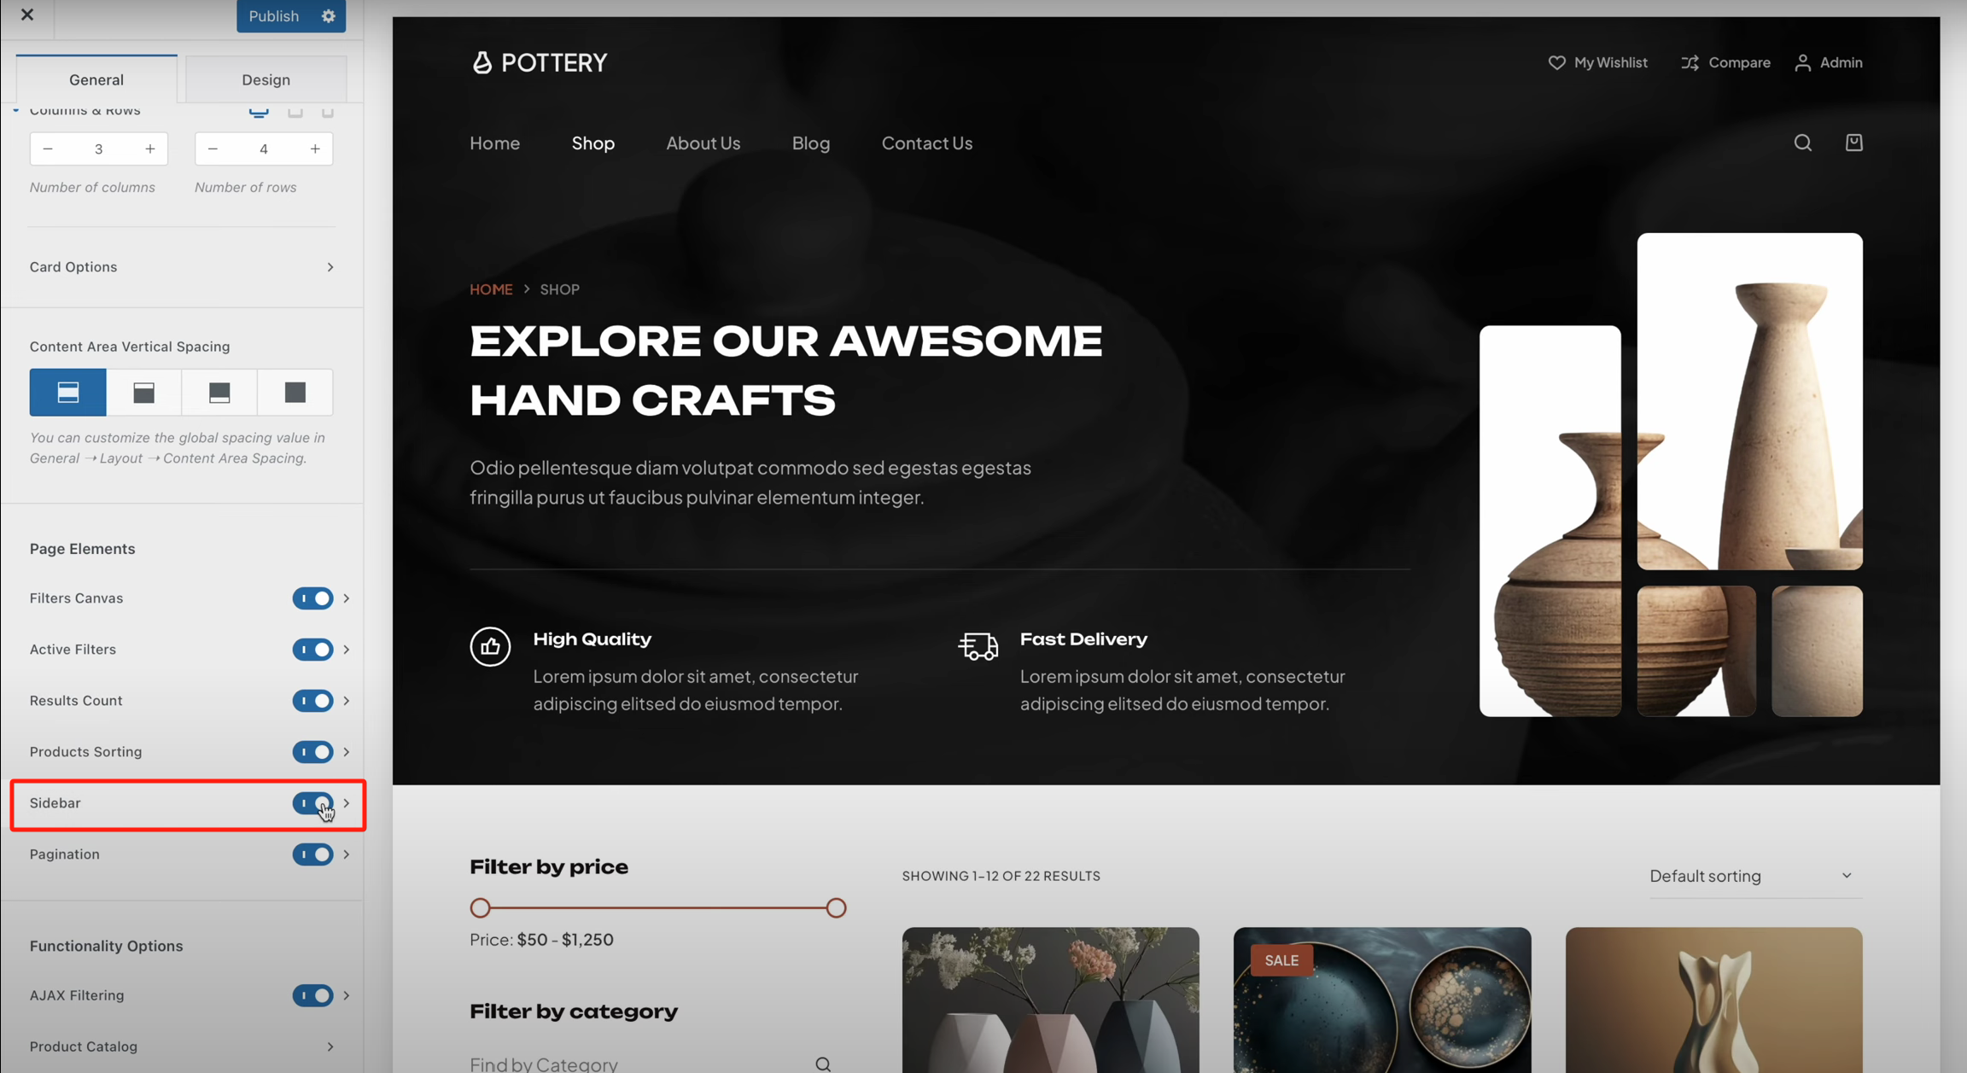
Task: Select the first vertical spacing option
Action: 68,392
